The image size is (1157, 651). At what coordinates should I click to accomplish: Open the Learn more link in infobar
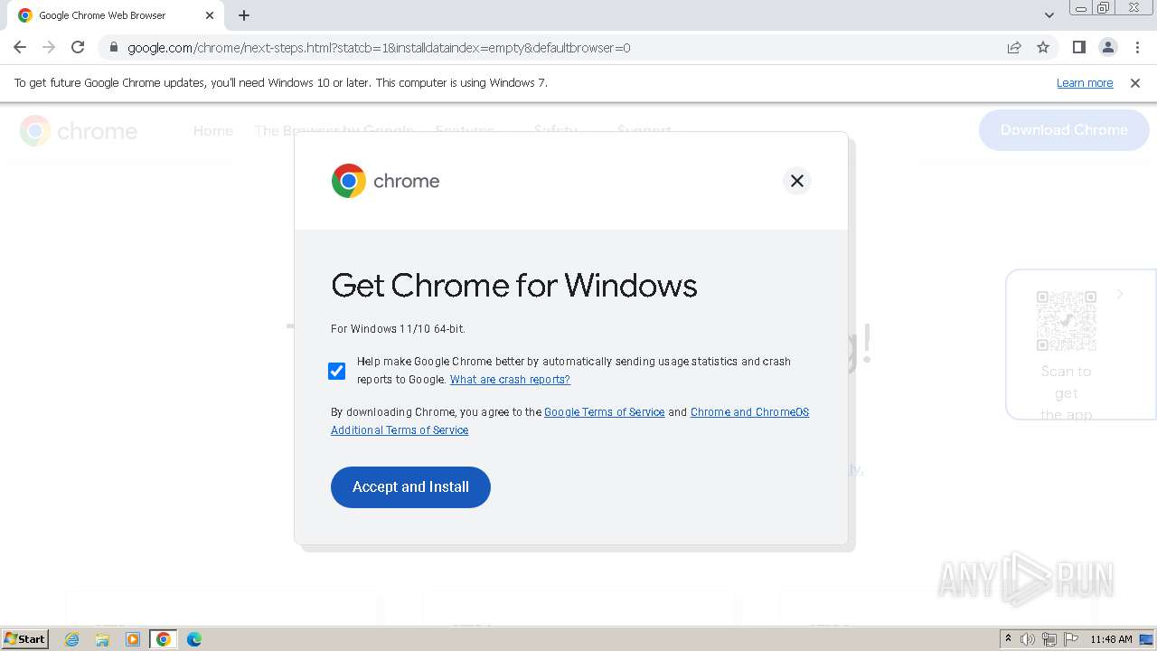(x=1085, y=82)
